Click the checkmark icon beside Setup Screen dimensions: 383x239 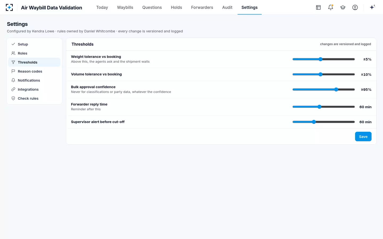click(13, 44)
